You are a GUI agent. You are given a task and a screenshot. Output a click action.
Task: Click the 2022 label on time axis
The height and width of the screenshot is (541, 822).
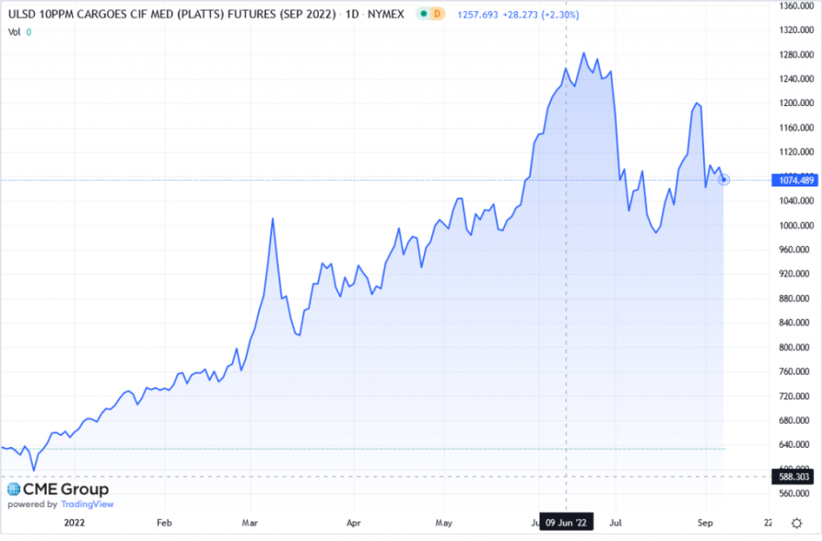coord(76,525)
